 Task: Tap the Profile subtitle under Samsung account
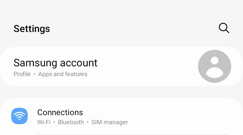click(22, 74)
